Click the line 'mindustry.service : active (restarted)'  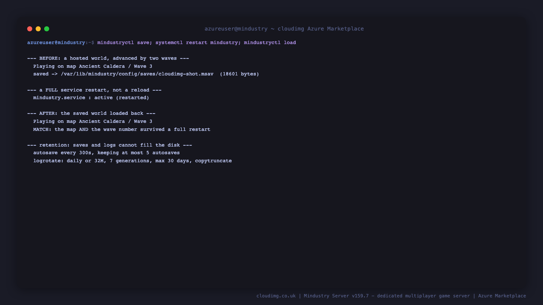click(x=91, y=98)
